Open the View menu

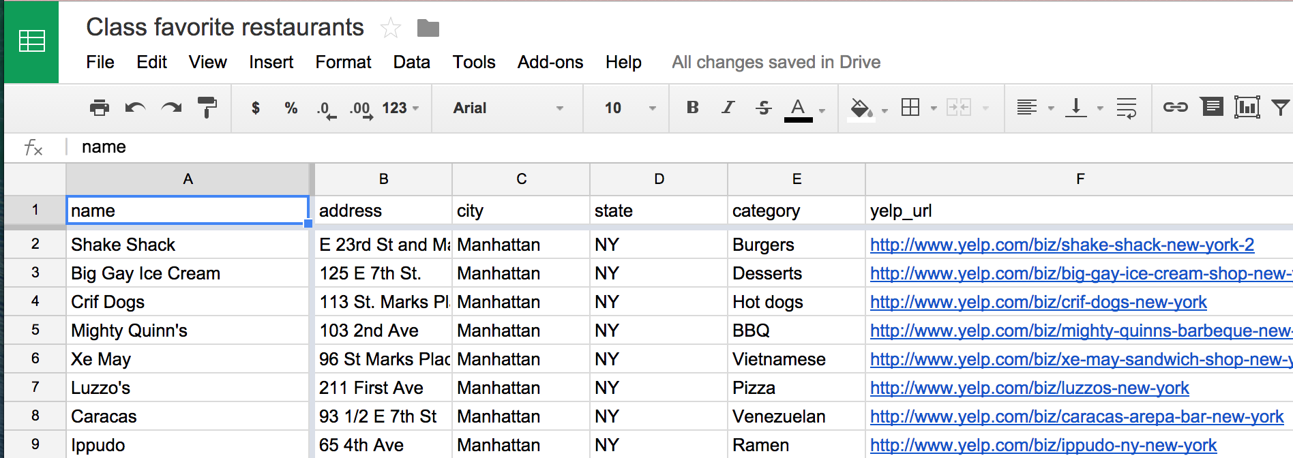(x=208, y=62)
